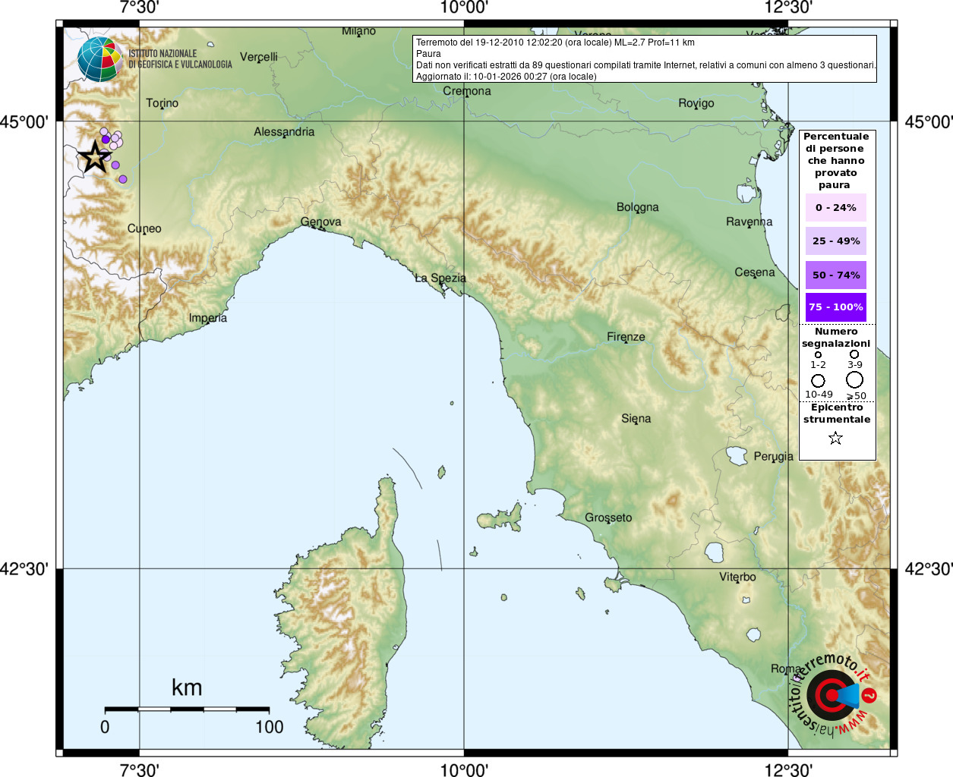Click the Imperia city label
This screenshot has width=953, height=777.
pyautogui.click(x=208, y=318)
